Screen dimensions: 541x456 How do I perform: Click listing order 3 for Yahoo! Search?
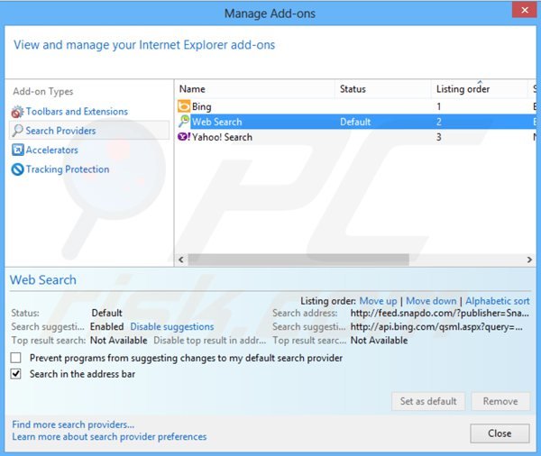[439, 137]
